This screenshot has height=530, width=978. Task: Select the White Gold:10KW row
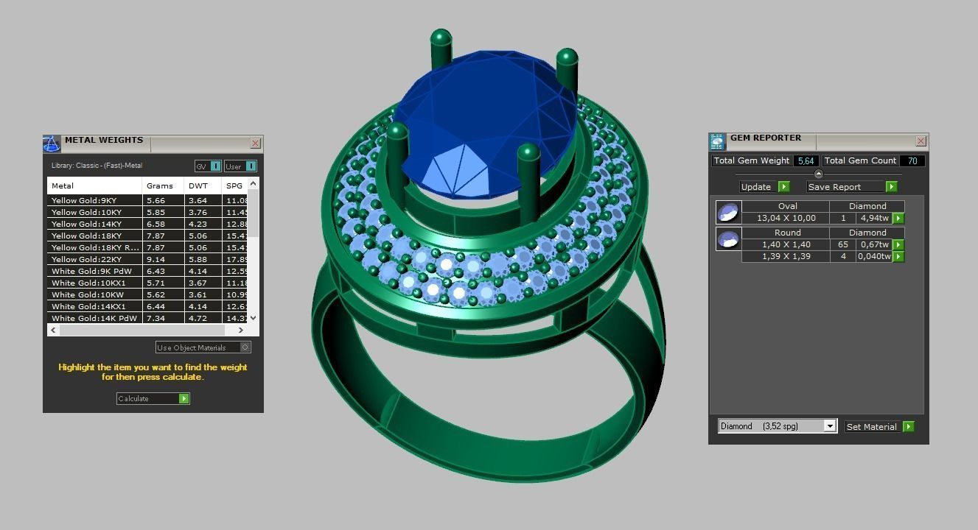(147, 294)
